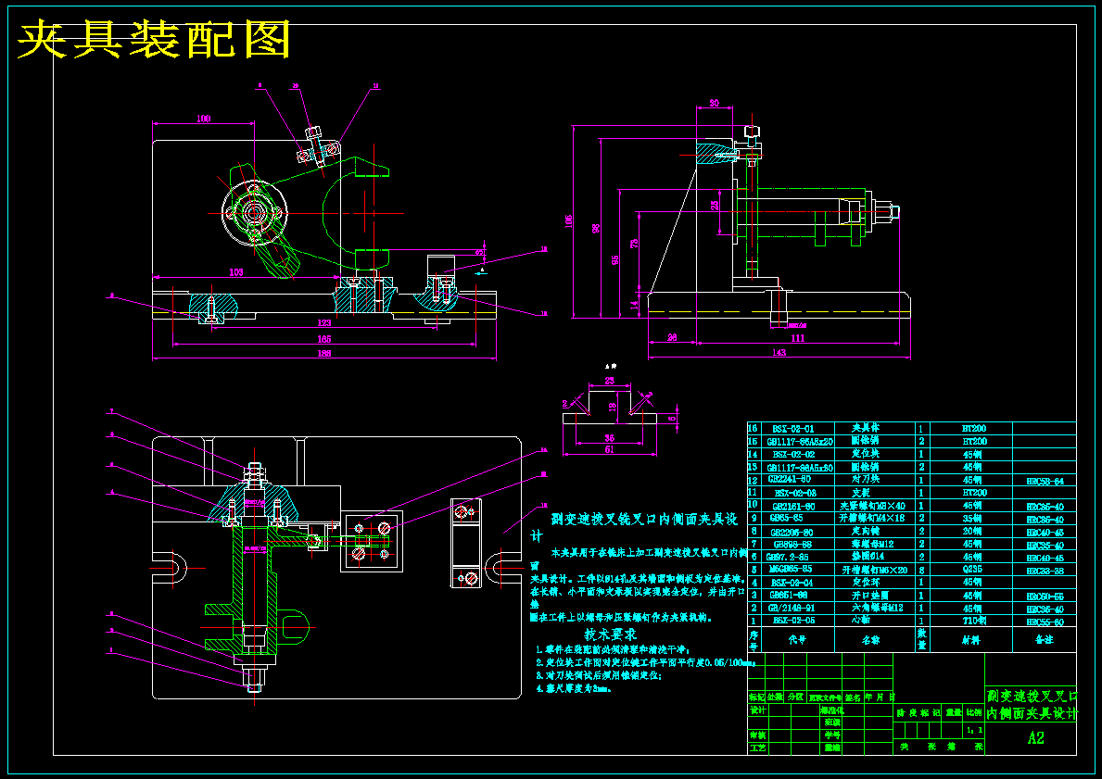
Task: Click part code BSX-02-04 in the table
Action: (x=792, y=583)
